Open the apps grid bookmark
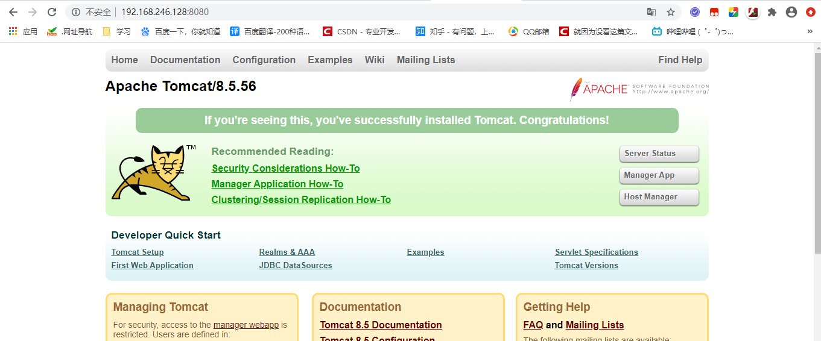Viewport: 821px width, 341px height. [x=23, y=31]
